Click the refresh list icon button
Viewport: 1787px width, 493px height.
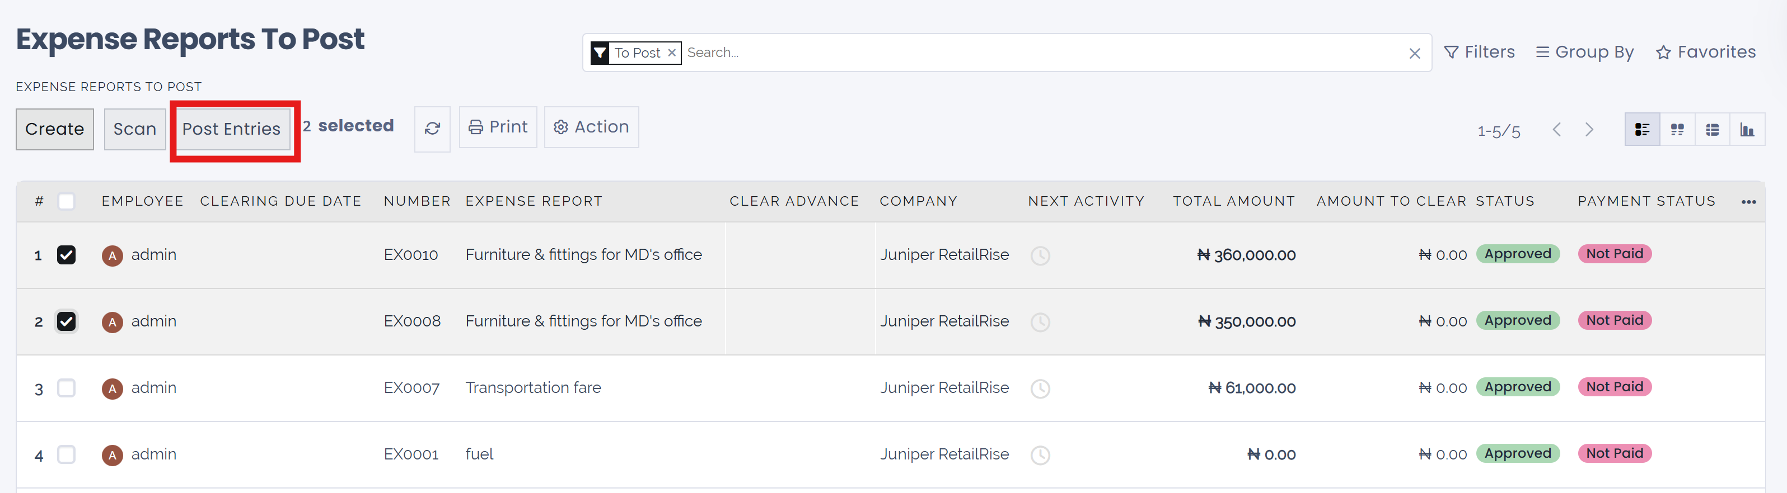(432, 129)
